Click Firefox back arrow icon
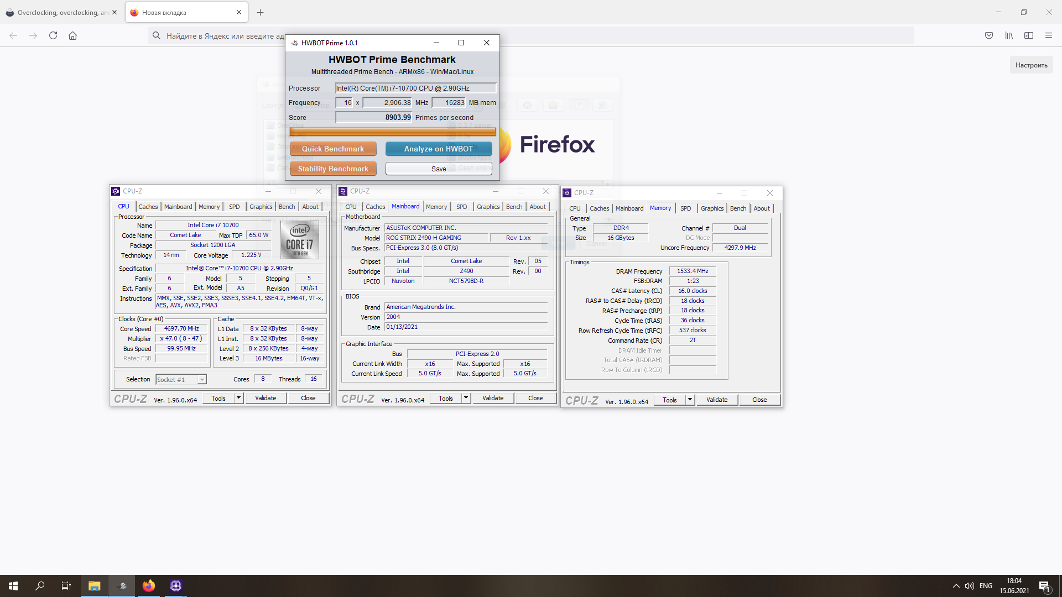1062x597 pixels. pyautogui.click(x=13, y=35)
